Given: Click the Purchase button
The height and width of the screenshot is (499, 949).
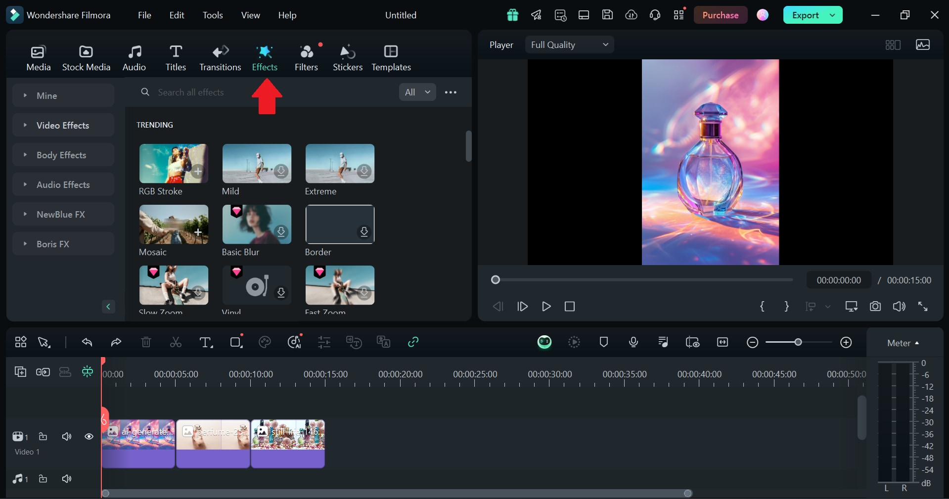Looking at the screenshot, I should pyautogui.click(x=720, y=15).
